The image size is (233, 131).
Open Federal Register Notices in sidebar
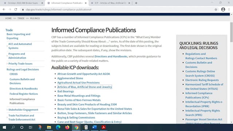24,94
